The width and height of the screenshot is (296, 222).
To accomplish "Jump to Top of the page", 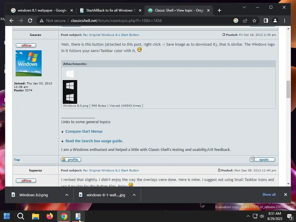I will click(17, 160).
